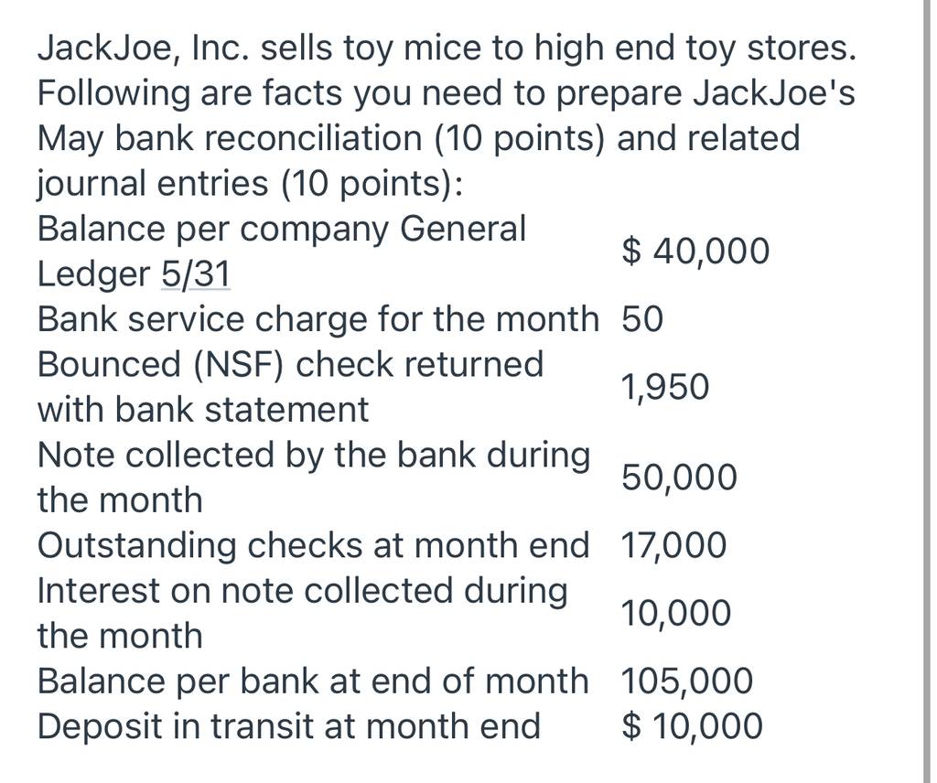The width and height of the screenshot is (937, 783).
Task: Click 'Bounced (NSF) check returned' label
Action: pyautogui.click(x=290, y=364)
